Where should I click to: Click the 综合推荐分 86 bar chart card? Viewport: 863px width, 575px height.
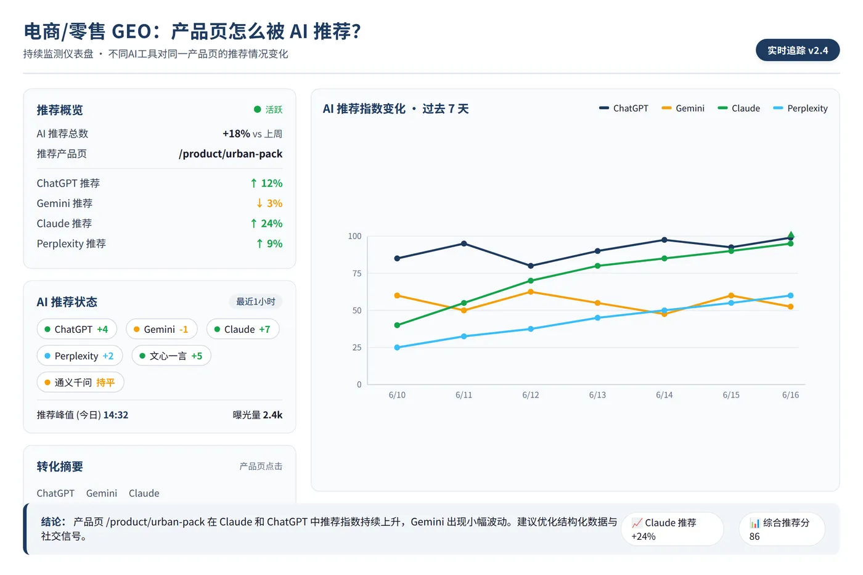[x=782, y=529]
